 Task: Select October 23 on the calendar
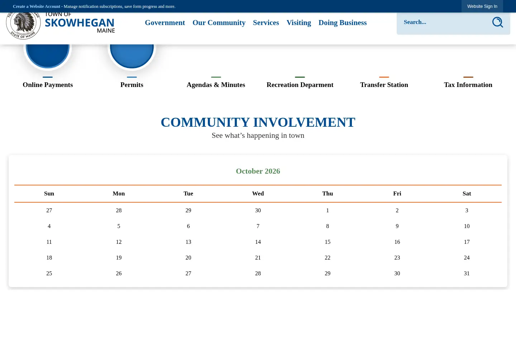click(397, 258)
